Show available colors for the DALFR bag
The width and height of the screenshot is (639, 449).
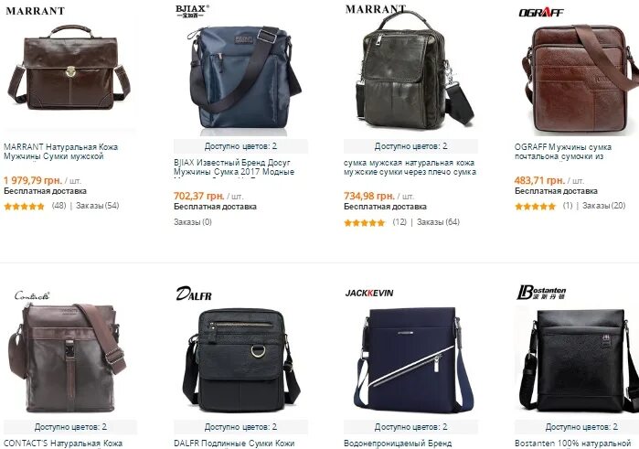[x=240, y=427]
